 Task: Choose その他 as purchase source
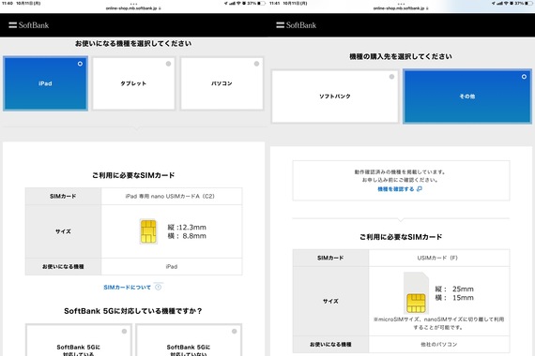(x=467, y=96)
